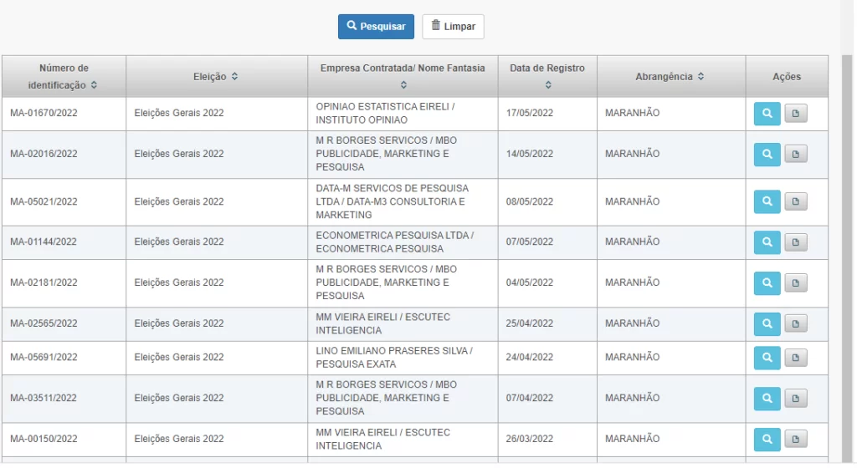The image size is (857, 468).
Task: Click registration date 24/04/2022
Action: pos(530,358)
